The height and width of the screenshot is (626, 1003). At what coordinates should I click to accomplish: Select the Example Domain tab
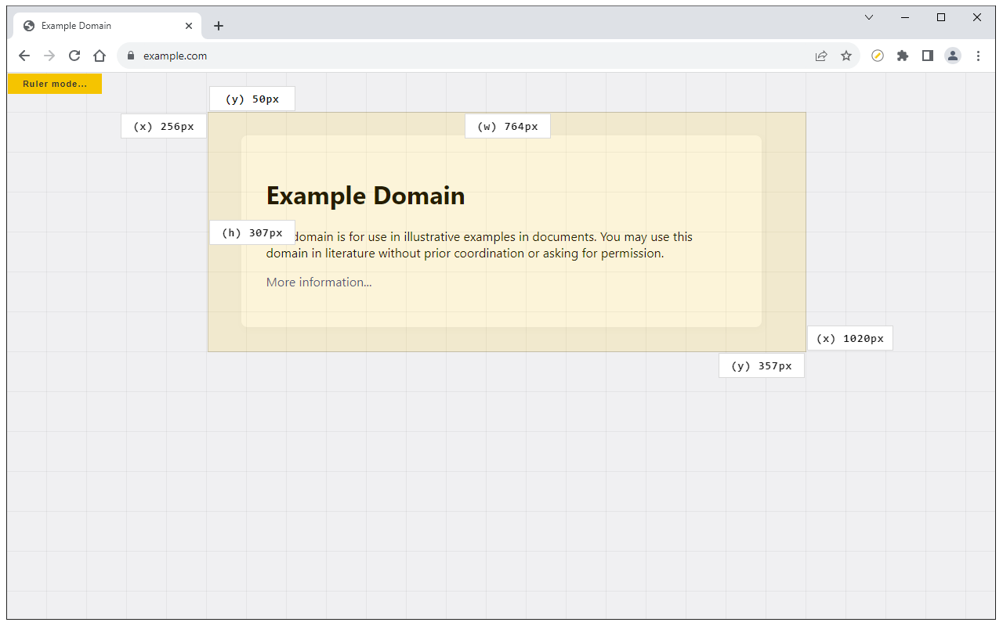coord(94,26)
